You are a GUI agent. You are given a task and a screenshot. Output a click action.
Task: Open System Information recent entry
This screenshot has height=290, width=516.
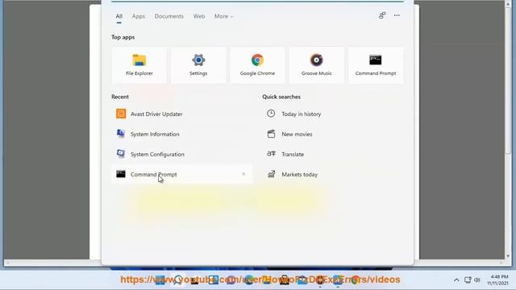(x=182, y=135)
